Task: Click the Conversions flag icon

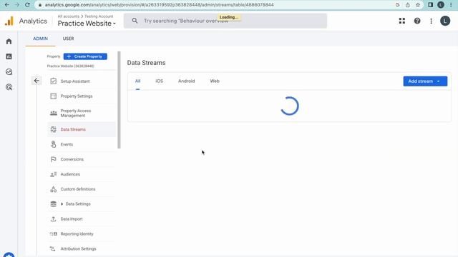Action: pyautogui.click(x=54, y=159)
